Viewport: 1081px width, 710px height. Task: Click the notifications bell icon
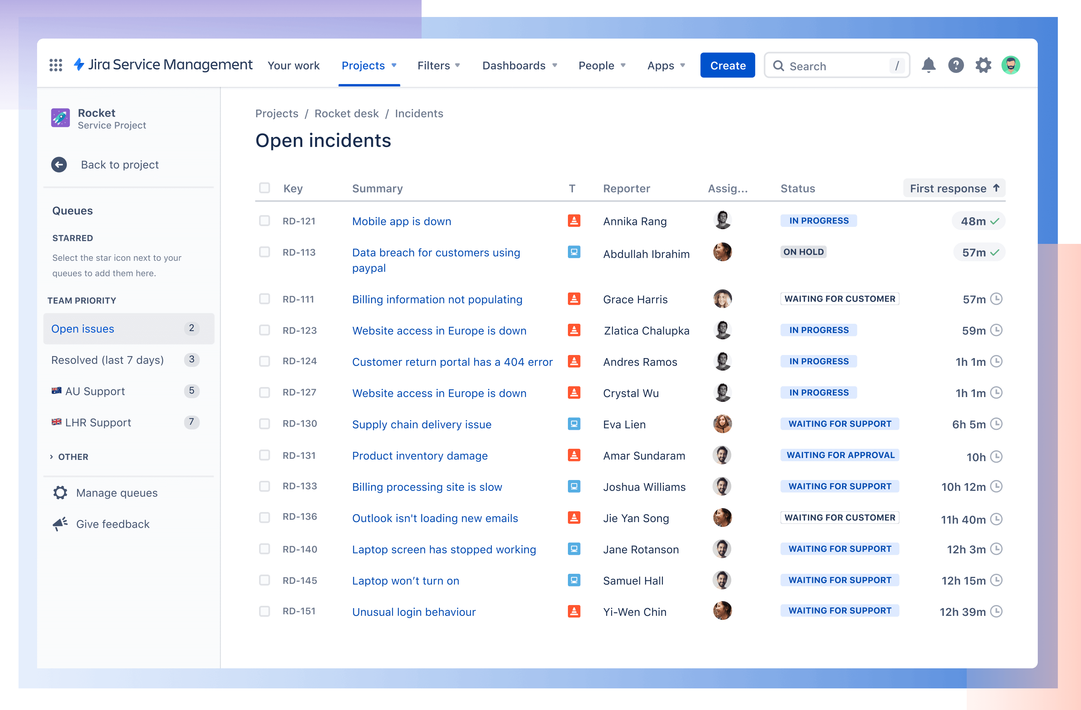pos(929,65)
